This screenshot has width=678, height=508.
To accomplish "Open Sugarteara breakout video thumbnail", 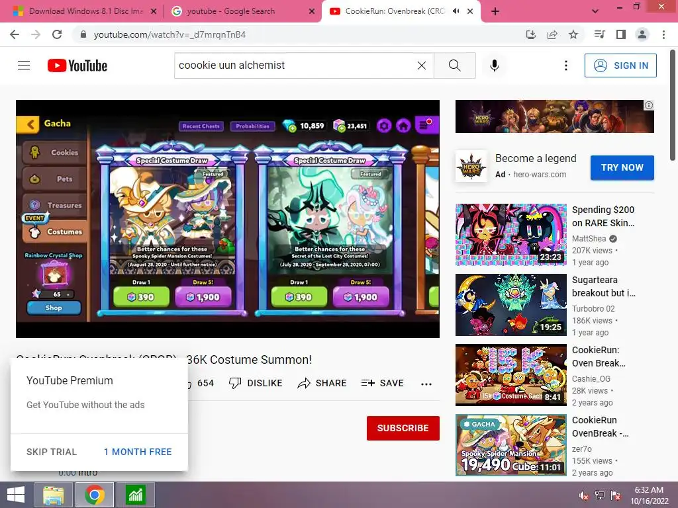I will pyautogui.click(x=511, y=305).
